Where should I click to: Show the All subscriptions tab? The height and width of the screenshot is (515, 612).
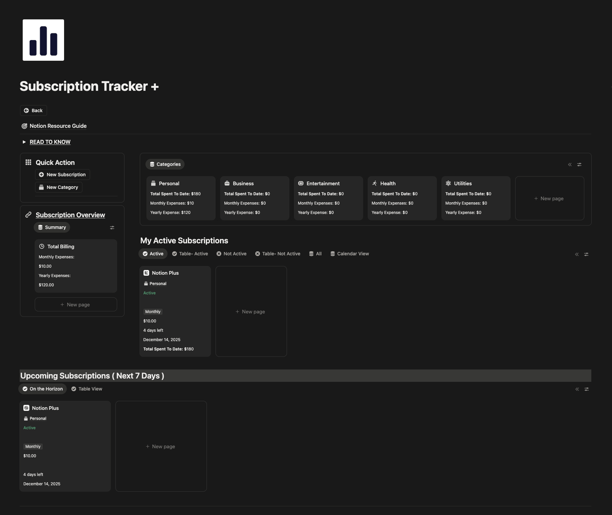315,254
